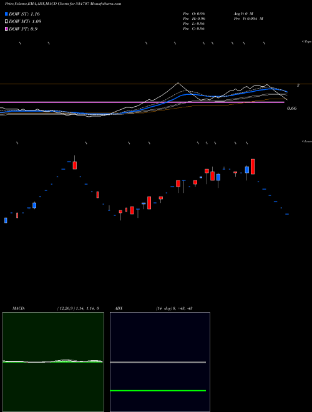The width and height of the screenshot is (312, 412).
Task: Click the 'Pre O: 0.96' value
Action: click(x=194, y=14)
